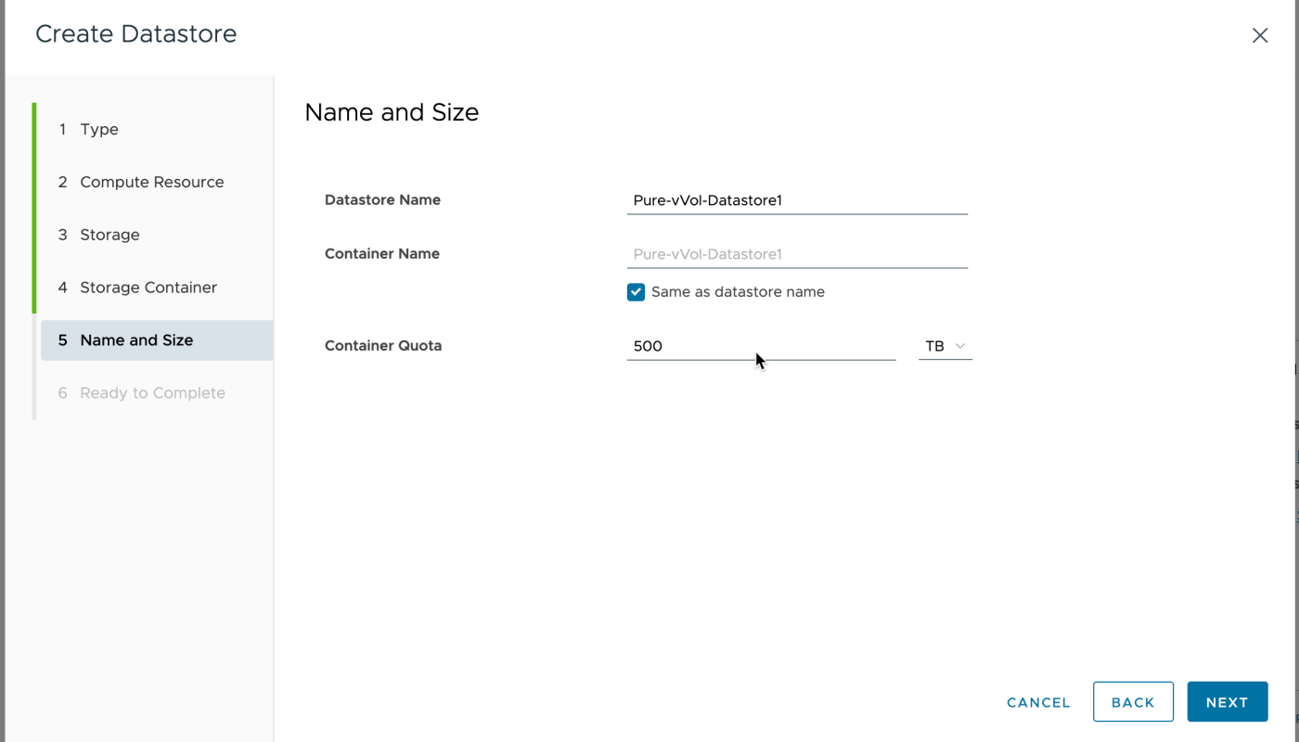Viewport: 1299px width, 742px height.
Task: Open the TB unit dropdown
Action: (945, 346)
